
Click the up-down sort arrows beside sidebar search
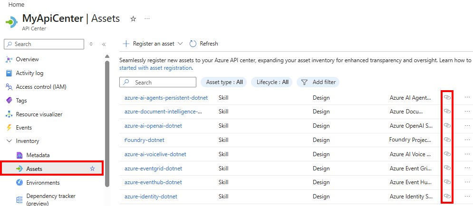click(x=91, y=44)
